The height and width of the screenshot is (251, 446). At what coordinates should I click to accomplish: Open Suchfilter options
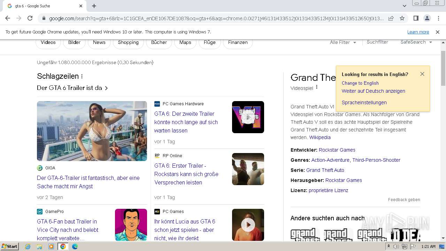(x=377, y=42)
